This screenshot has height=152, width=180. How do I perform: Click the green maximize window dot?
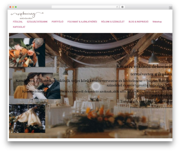tap(16, 7)
